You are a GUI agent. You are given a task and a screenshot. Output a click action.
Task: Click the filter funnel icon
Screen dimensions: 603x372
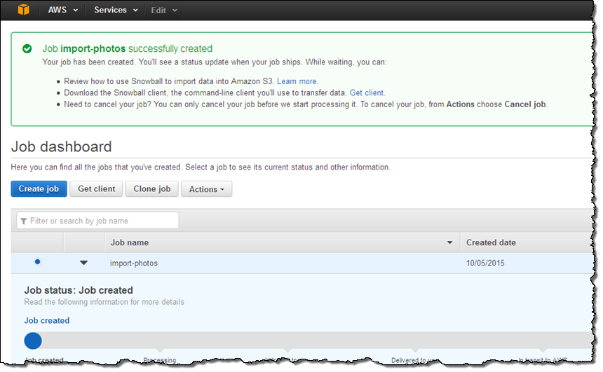[x=24, y=221]
